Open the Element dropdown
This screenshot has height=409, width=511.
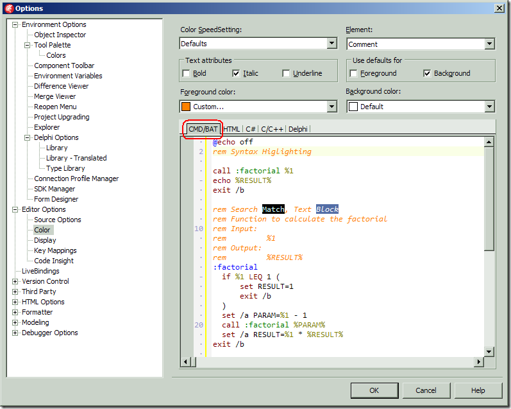click(x=489, y=44)
